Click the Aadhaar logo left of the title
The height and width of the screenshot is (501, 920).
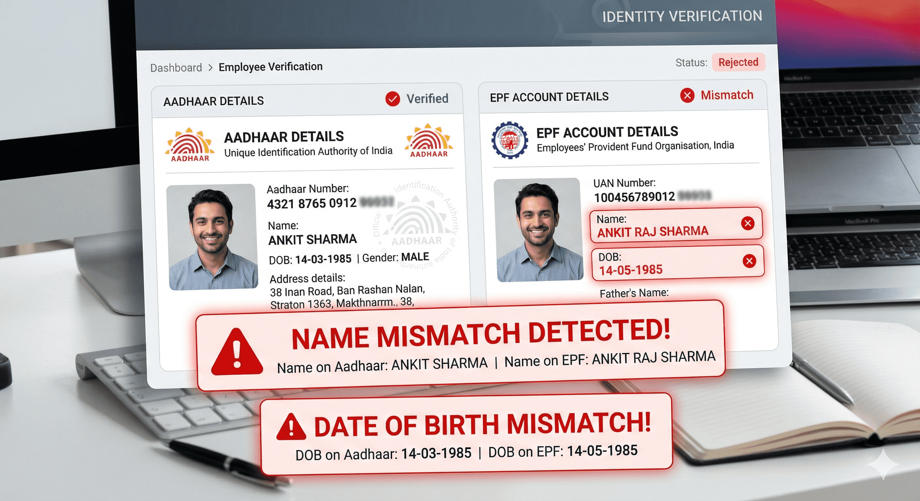(190, 145)
